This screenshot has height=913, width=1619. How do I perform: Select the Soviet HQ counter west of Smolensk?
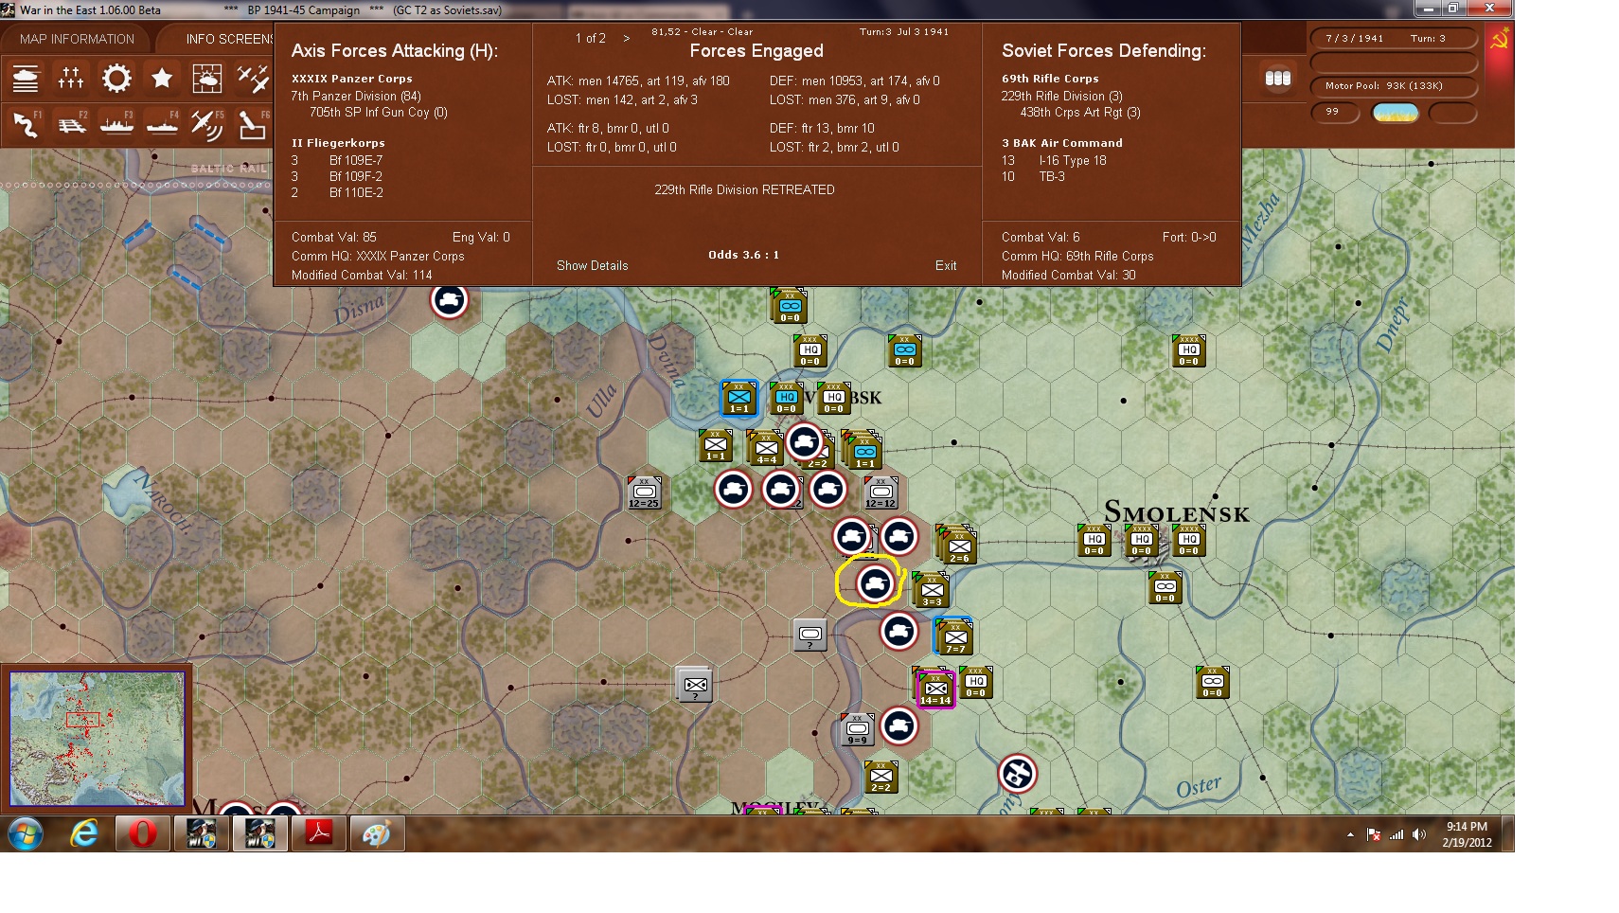pos(1094,541)
